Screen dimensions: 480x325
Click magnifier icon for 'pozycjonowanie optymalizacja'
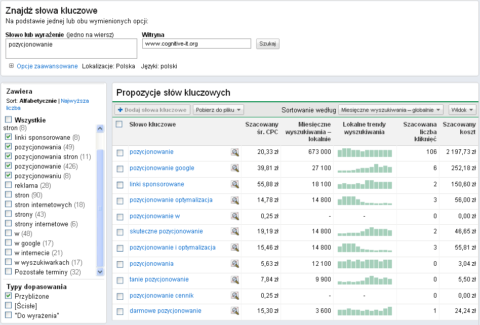(x=235, y=200)
